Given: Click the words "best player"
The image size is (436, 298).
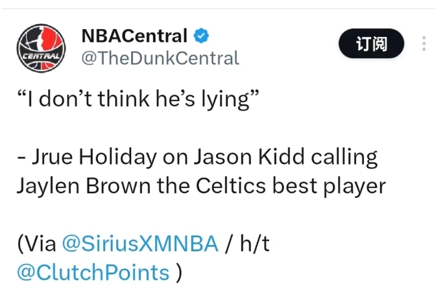Looking at the screenshot, I should (337, 187).
